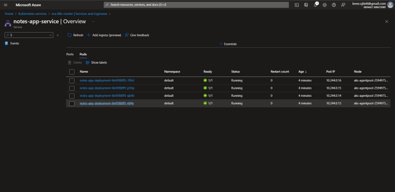Screen dimensions: 395x192
Task: Check the box for pod ending 785rf
Action: point(72,80)
